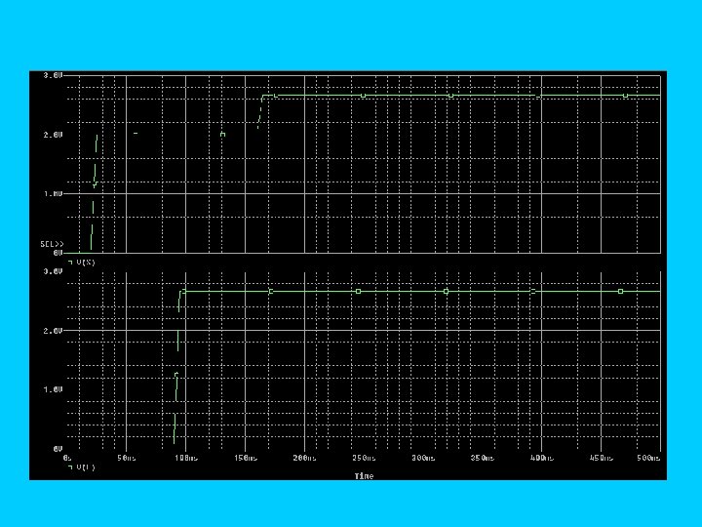The width and height of the screenshot is (702, 527).
Task: Click the SEL>> plot selection marker
Action: 52,244
